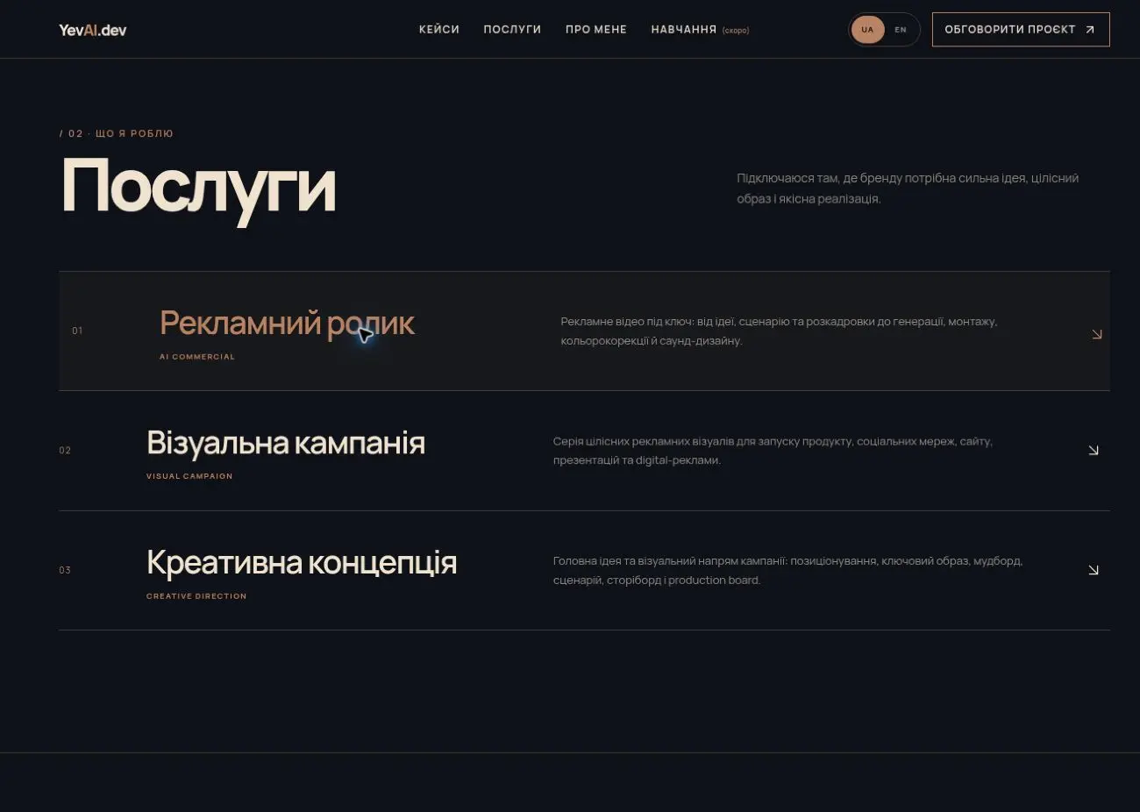
Task: Click the arrow icon in Креативна концепція row
Action: 1094,570
